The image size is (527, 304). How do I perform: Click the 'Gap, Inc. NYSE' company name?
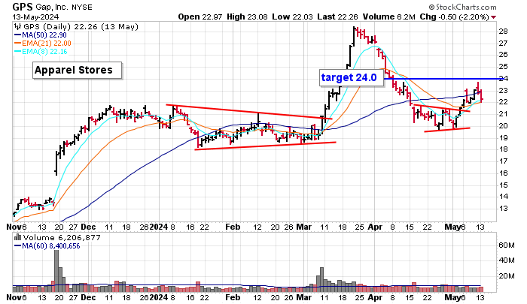click(64, 7)
